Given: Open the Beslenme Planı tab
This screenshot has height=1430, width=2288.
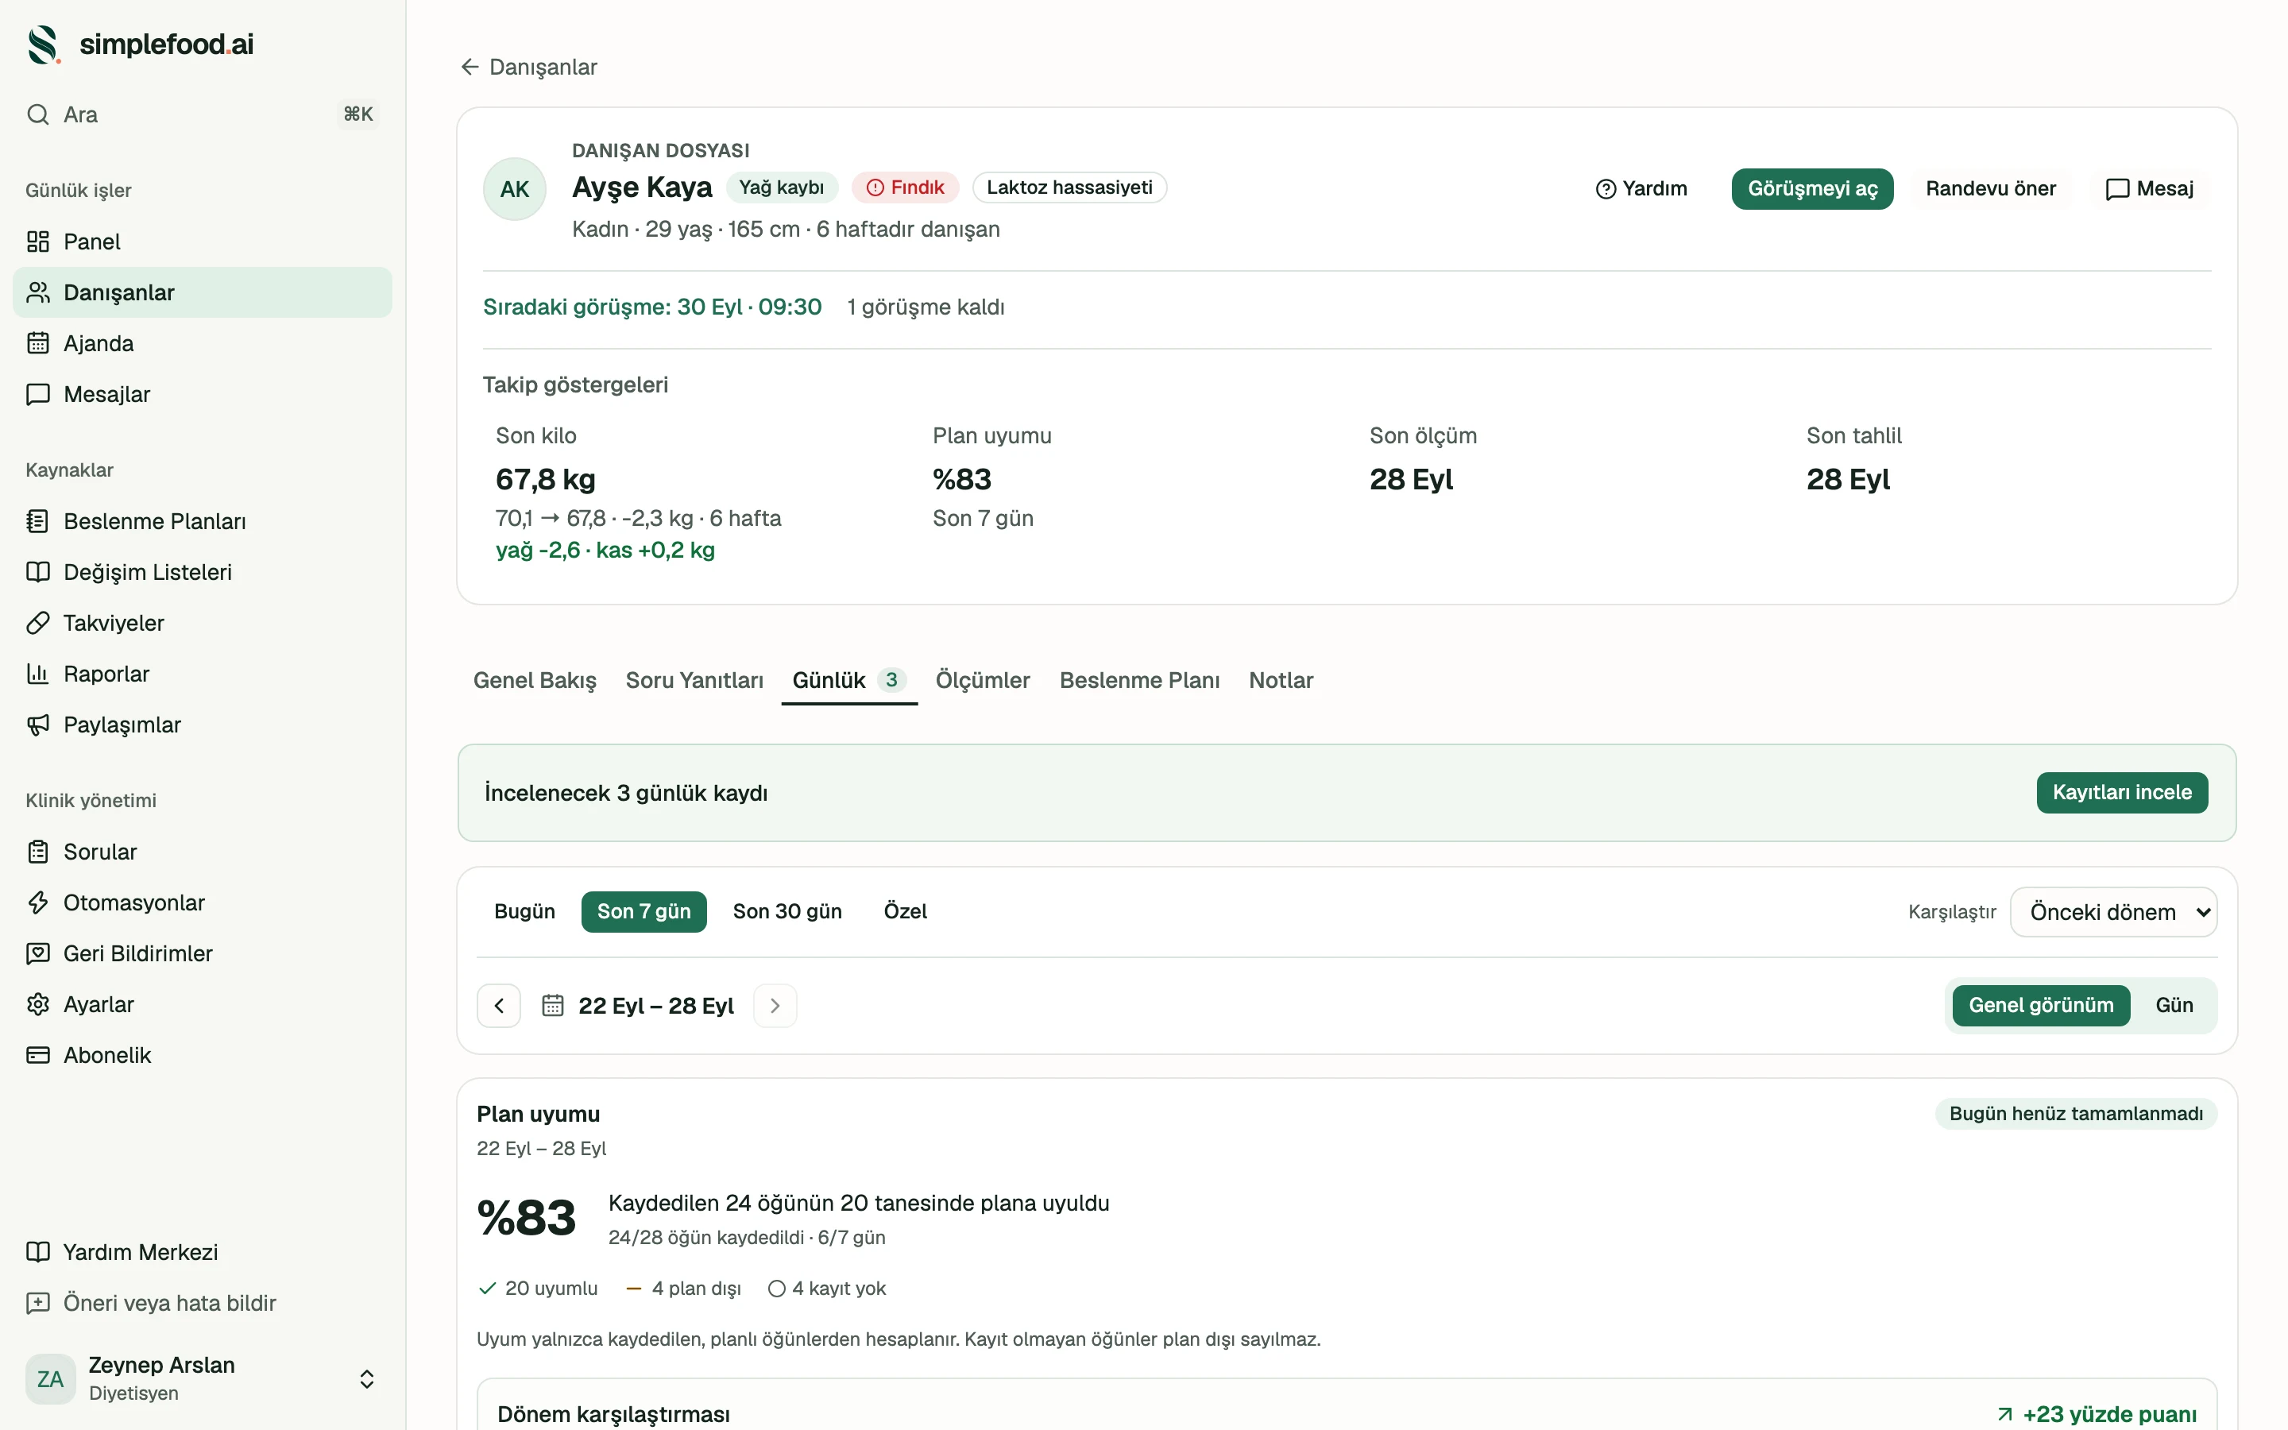Looking at the screenshot, I should tap(1139, 680).
